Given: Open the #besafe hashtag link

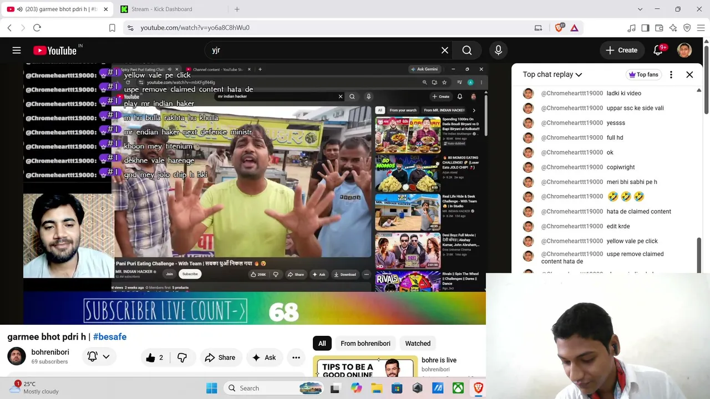Looking at the screenshot, I should [110, 337].
